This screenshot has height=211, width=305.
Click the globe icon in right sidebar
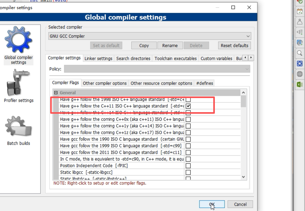coord(300,74)
